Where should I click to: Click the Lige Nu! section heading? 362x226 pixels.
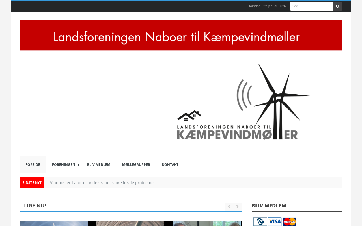point(35,206)
